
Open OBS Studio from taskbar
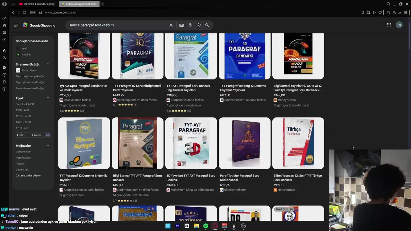coord(243,226)
